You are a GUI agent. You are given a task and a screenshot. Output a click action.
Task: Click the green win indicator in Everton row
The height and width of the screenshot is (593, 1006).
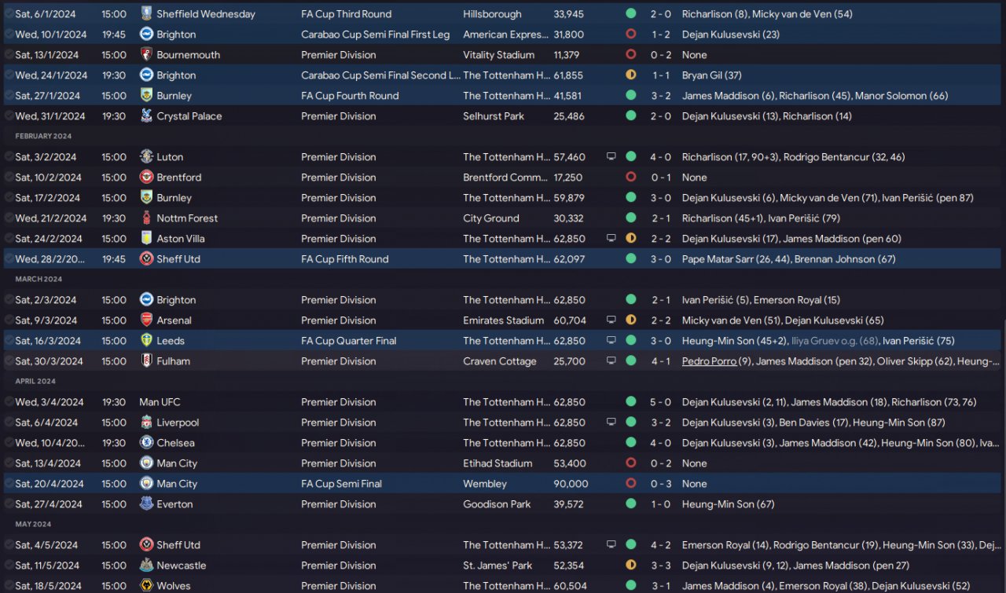(x=630, y=504)
